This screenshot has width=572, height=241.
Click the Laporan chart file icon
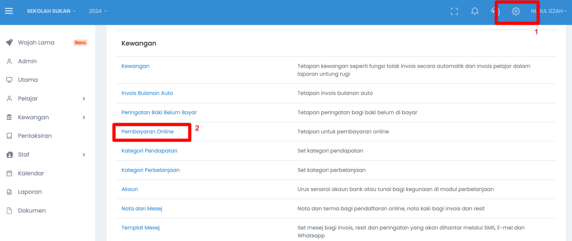(9, 192)
